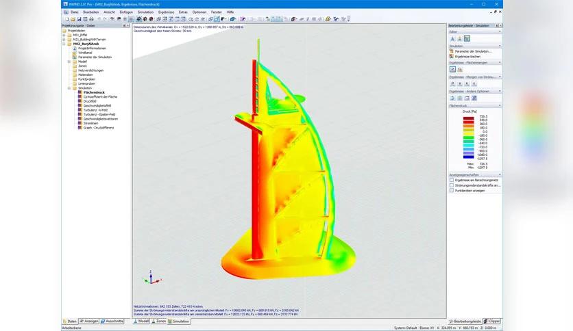Select the highlighted third editor mode icon
The image size is (573, 331).
point(467,39)
